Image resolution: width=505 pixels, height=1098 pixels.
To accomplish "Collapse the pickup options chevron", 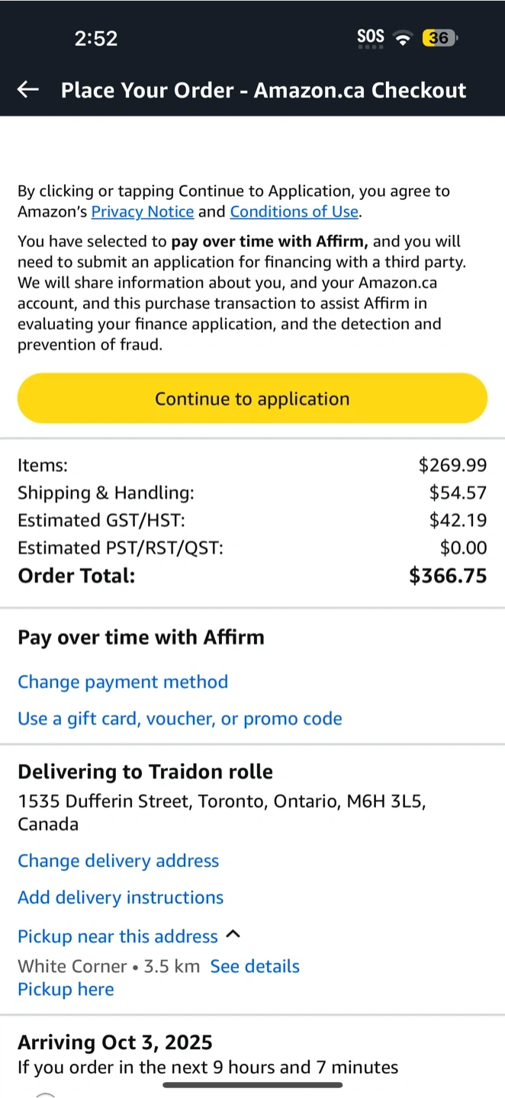I will click(234, 934).
